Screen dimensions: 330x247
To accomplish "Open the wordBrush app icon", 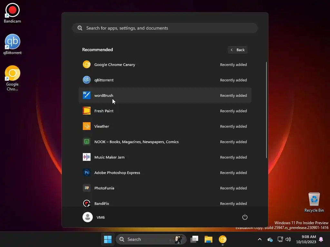I will pyautogui.click(x=86, y=95).
